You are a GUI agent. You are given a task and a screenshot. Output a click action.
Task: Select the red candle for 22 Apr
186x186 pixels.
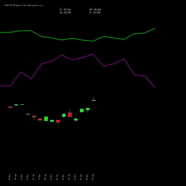[58, 121]
